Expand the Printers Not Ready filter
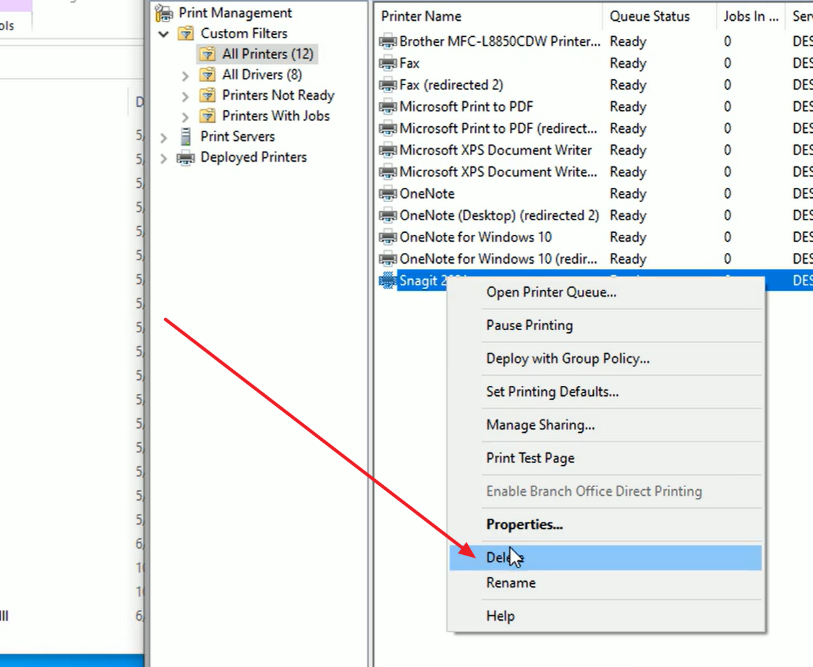The width and height of the screenshot is (813, 667). point(186,96)
